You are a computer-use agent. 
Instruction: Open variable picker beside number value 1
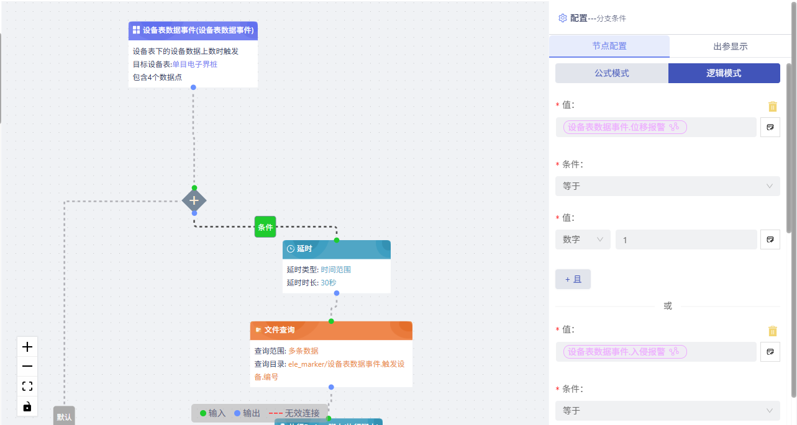(x=770, y=239)
